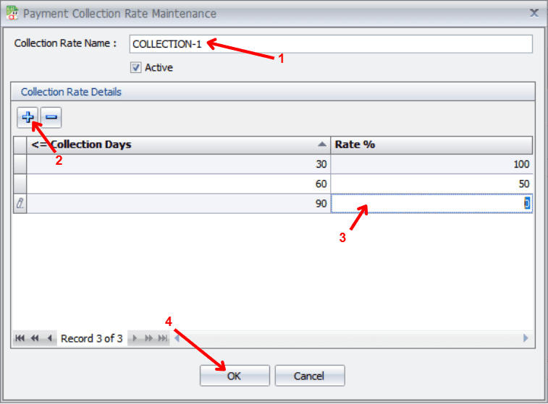Go to first record in navigator
The width and height of the screenshot is (548, 404).
20,338
